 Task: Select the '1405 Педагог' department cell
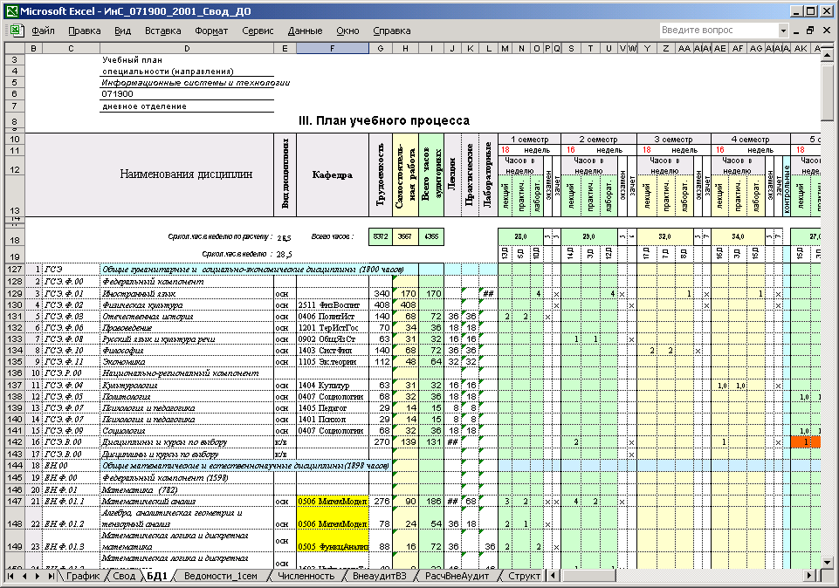333,408
